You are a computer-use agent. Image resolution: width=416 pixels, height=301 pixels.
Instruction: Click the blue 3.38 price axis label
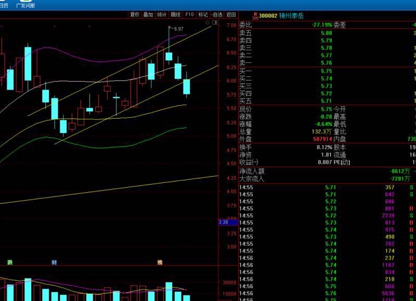[x=228, y=222]
